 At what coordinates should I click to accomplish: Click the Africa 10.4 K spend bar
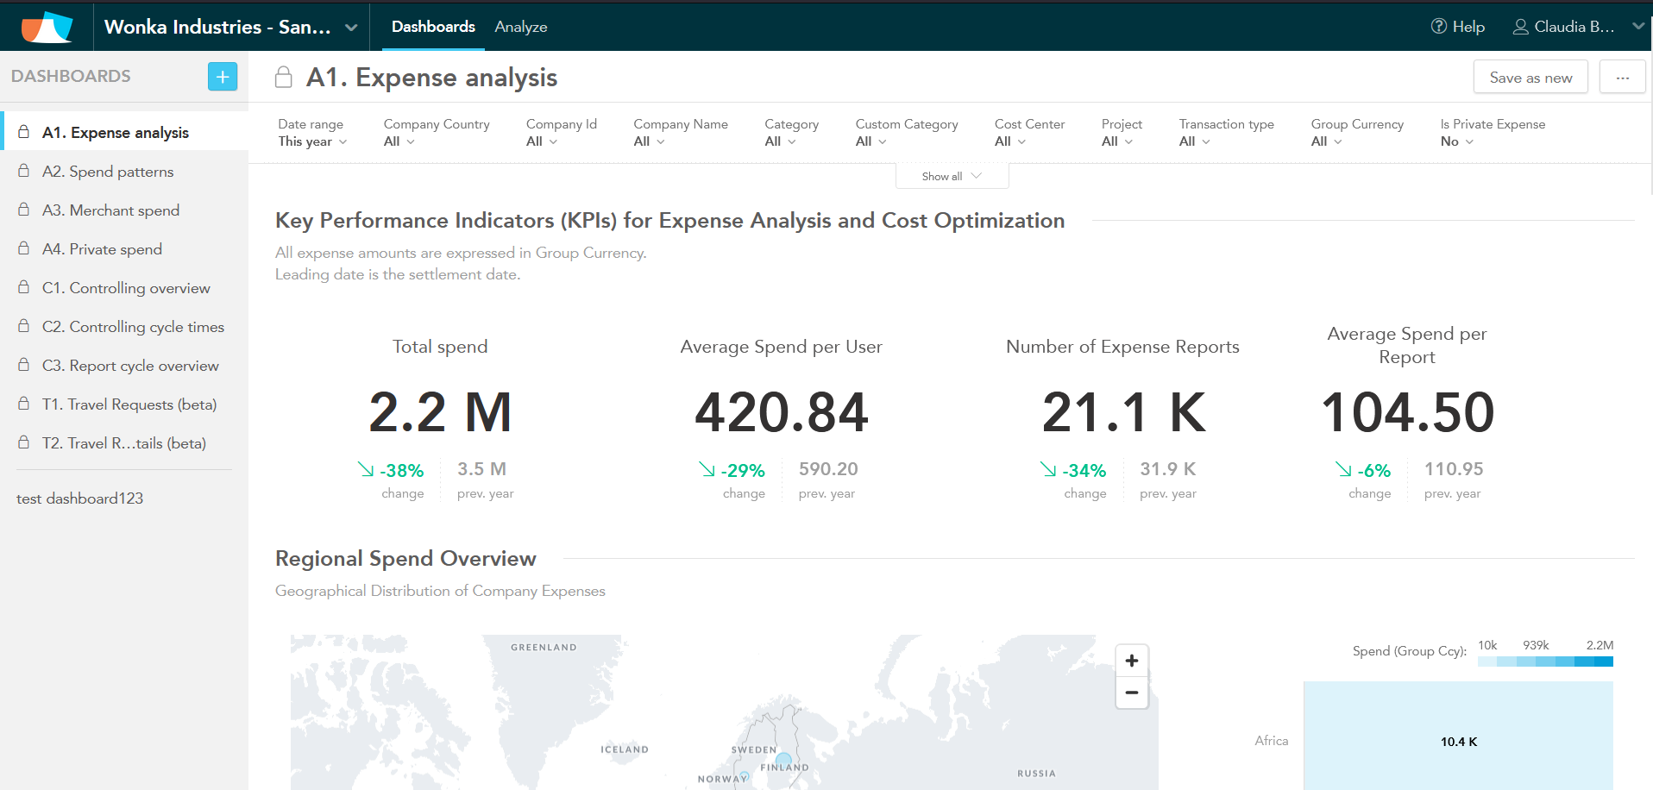[1457, 741]
